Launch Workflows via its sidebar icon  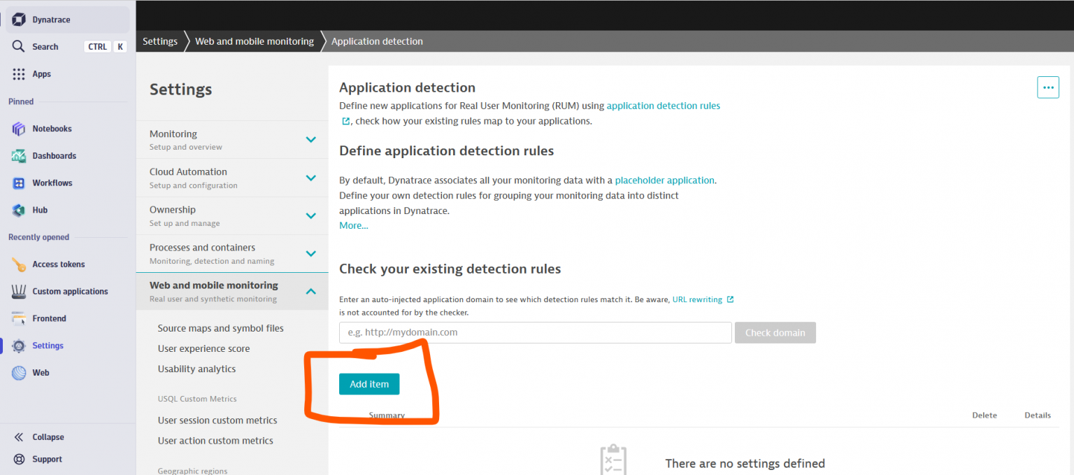(19, 183)
